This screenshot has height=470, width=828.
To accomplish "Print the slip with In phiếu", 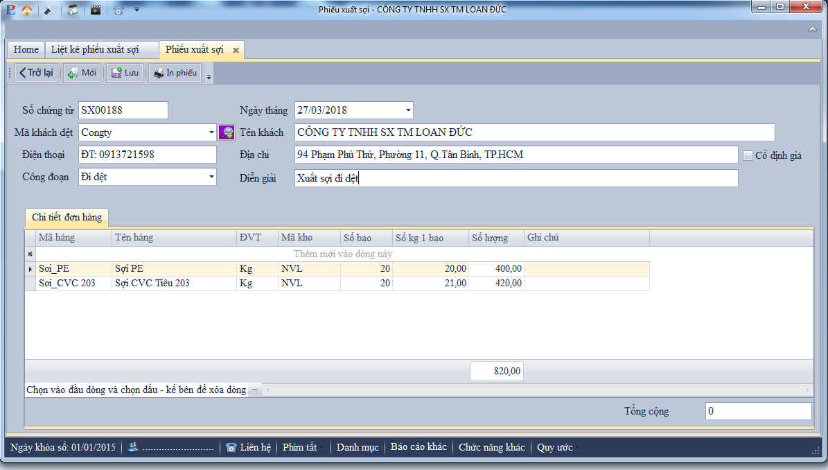I will pyautogui.click(x=175, y=73).
